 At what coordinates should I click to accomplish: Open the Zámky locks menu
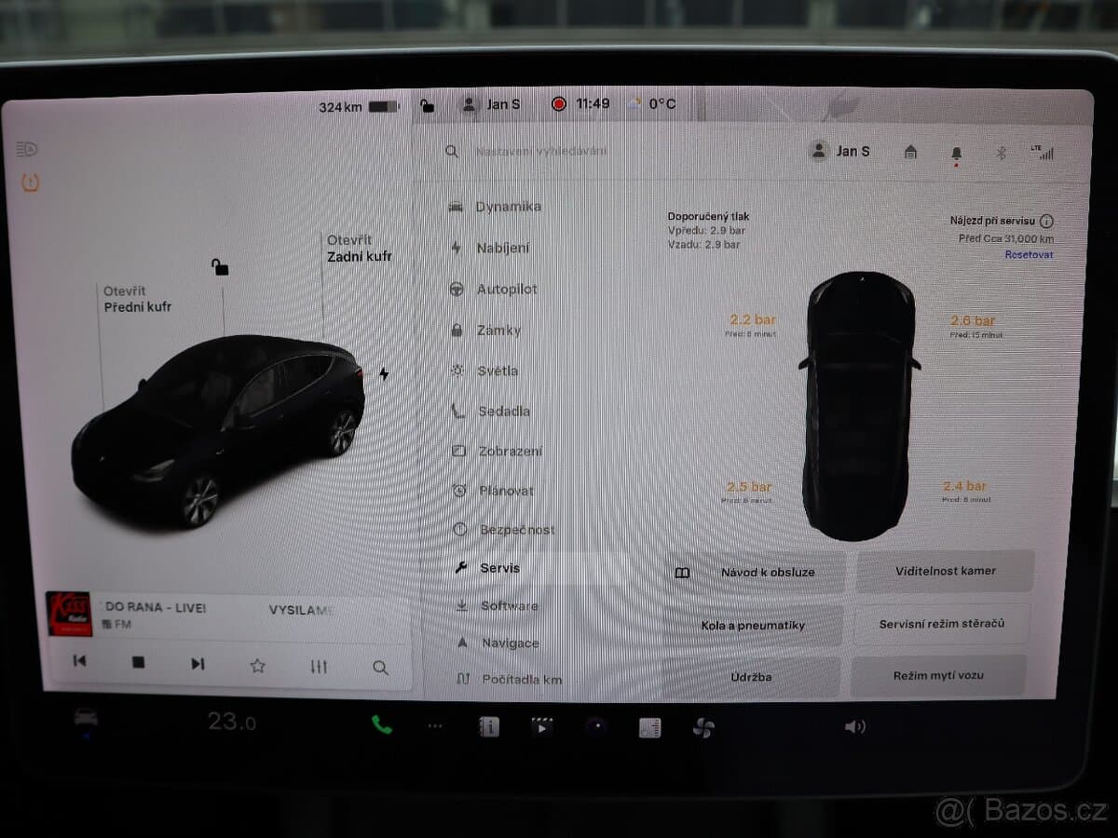click(x=485, y=330)
